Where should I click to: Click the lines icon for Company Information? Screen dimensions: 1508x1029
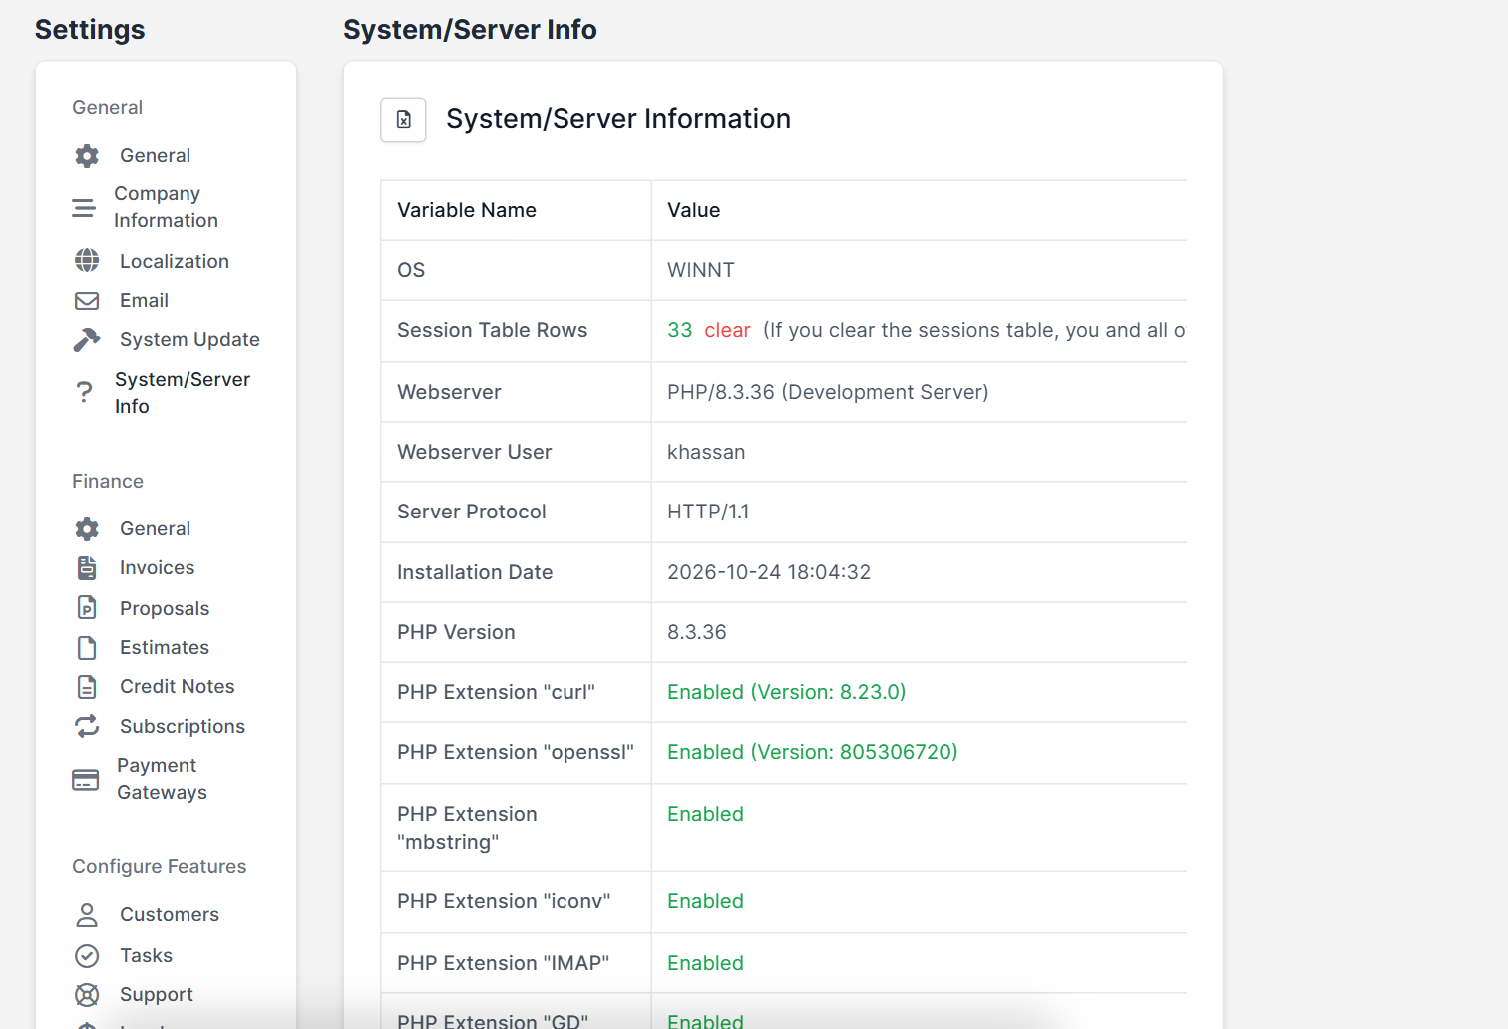coord(84,207)
